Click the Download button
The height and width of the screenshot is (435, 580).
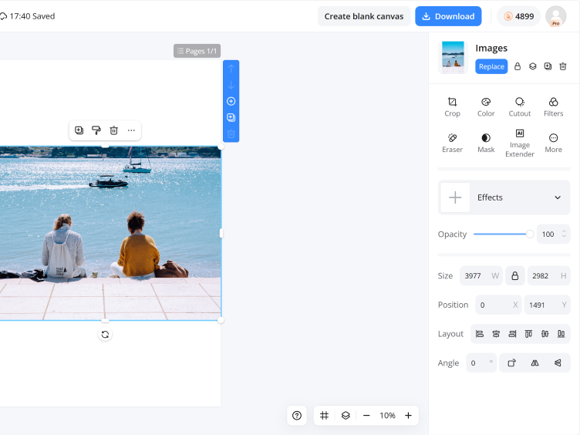(448, 16)
